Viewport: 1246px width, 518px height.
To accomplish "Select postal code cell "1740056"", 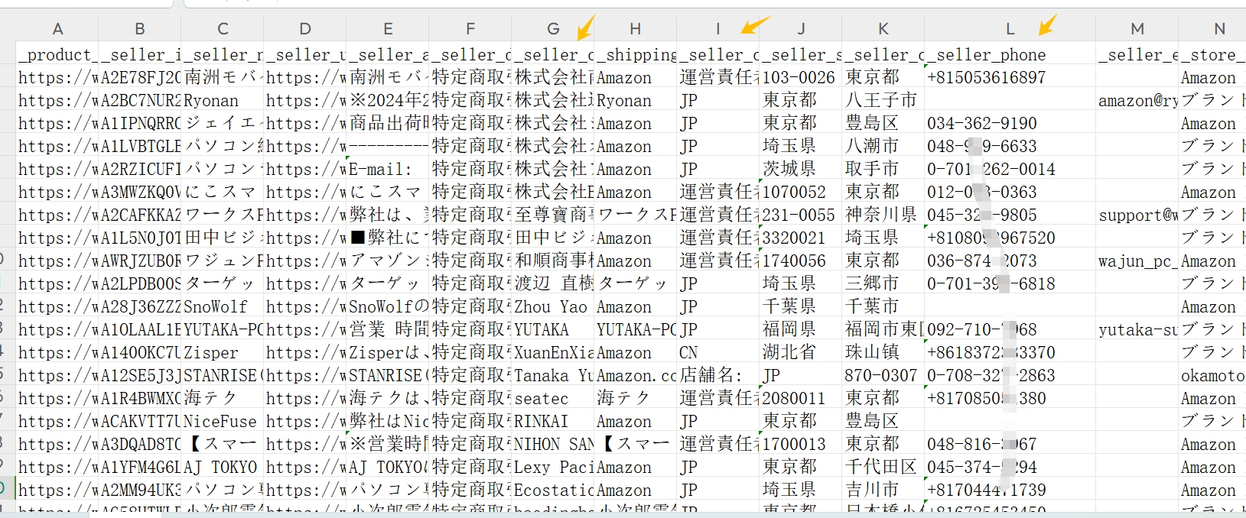I will (x=801, y=261).
